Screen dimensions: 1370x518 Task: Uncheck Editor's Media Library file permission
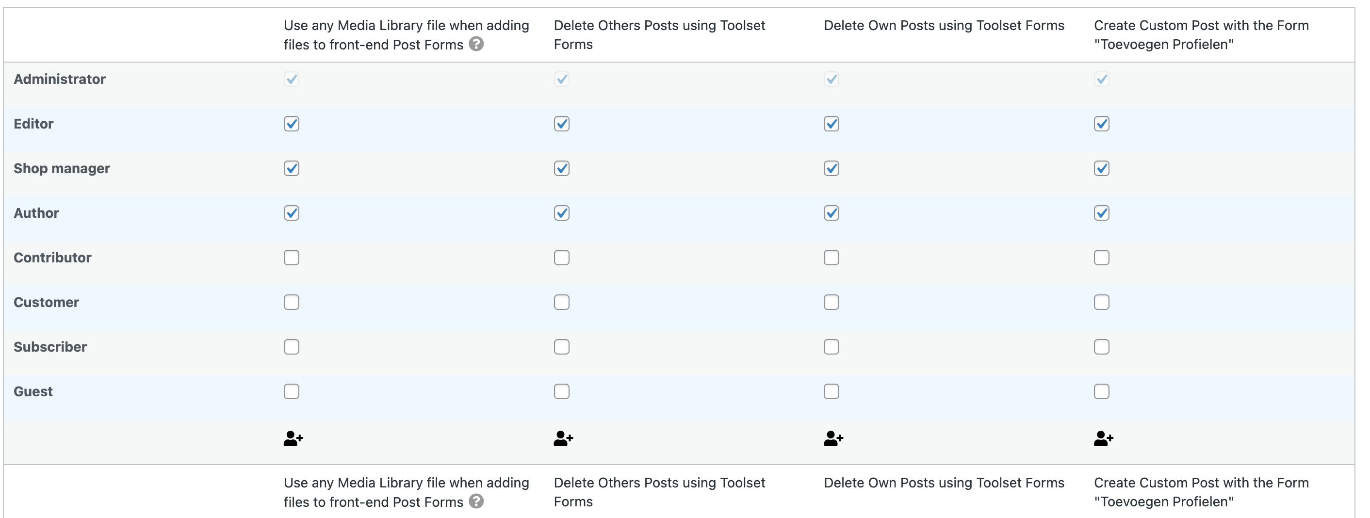[x=292, y=124]
